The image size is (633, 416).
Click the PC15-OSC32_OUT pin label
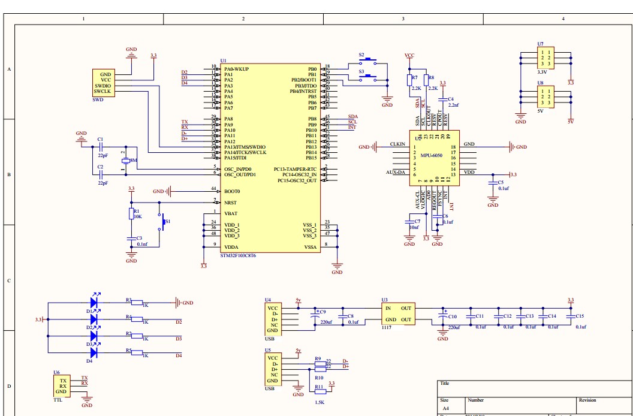(297, 180)
